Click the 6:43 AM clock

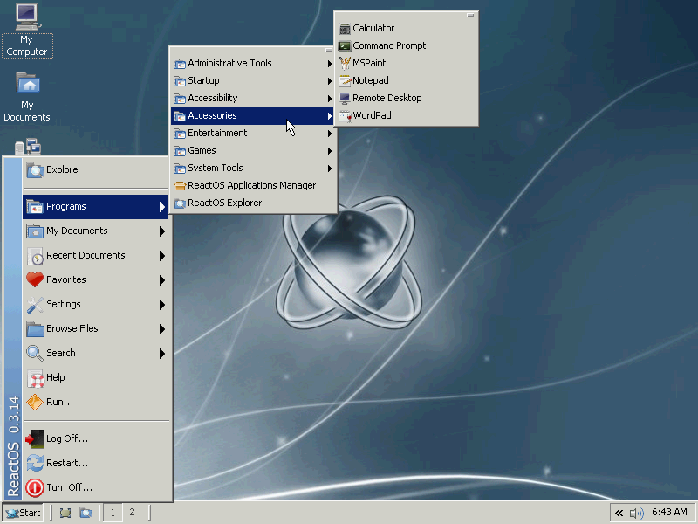669,512
